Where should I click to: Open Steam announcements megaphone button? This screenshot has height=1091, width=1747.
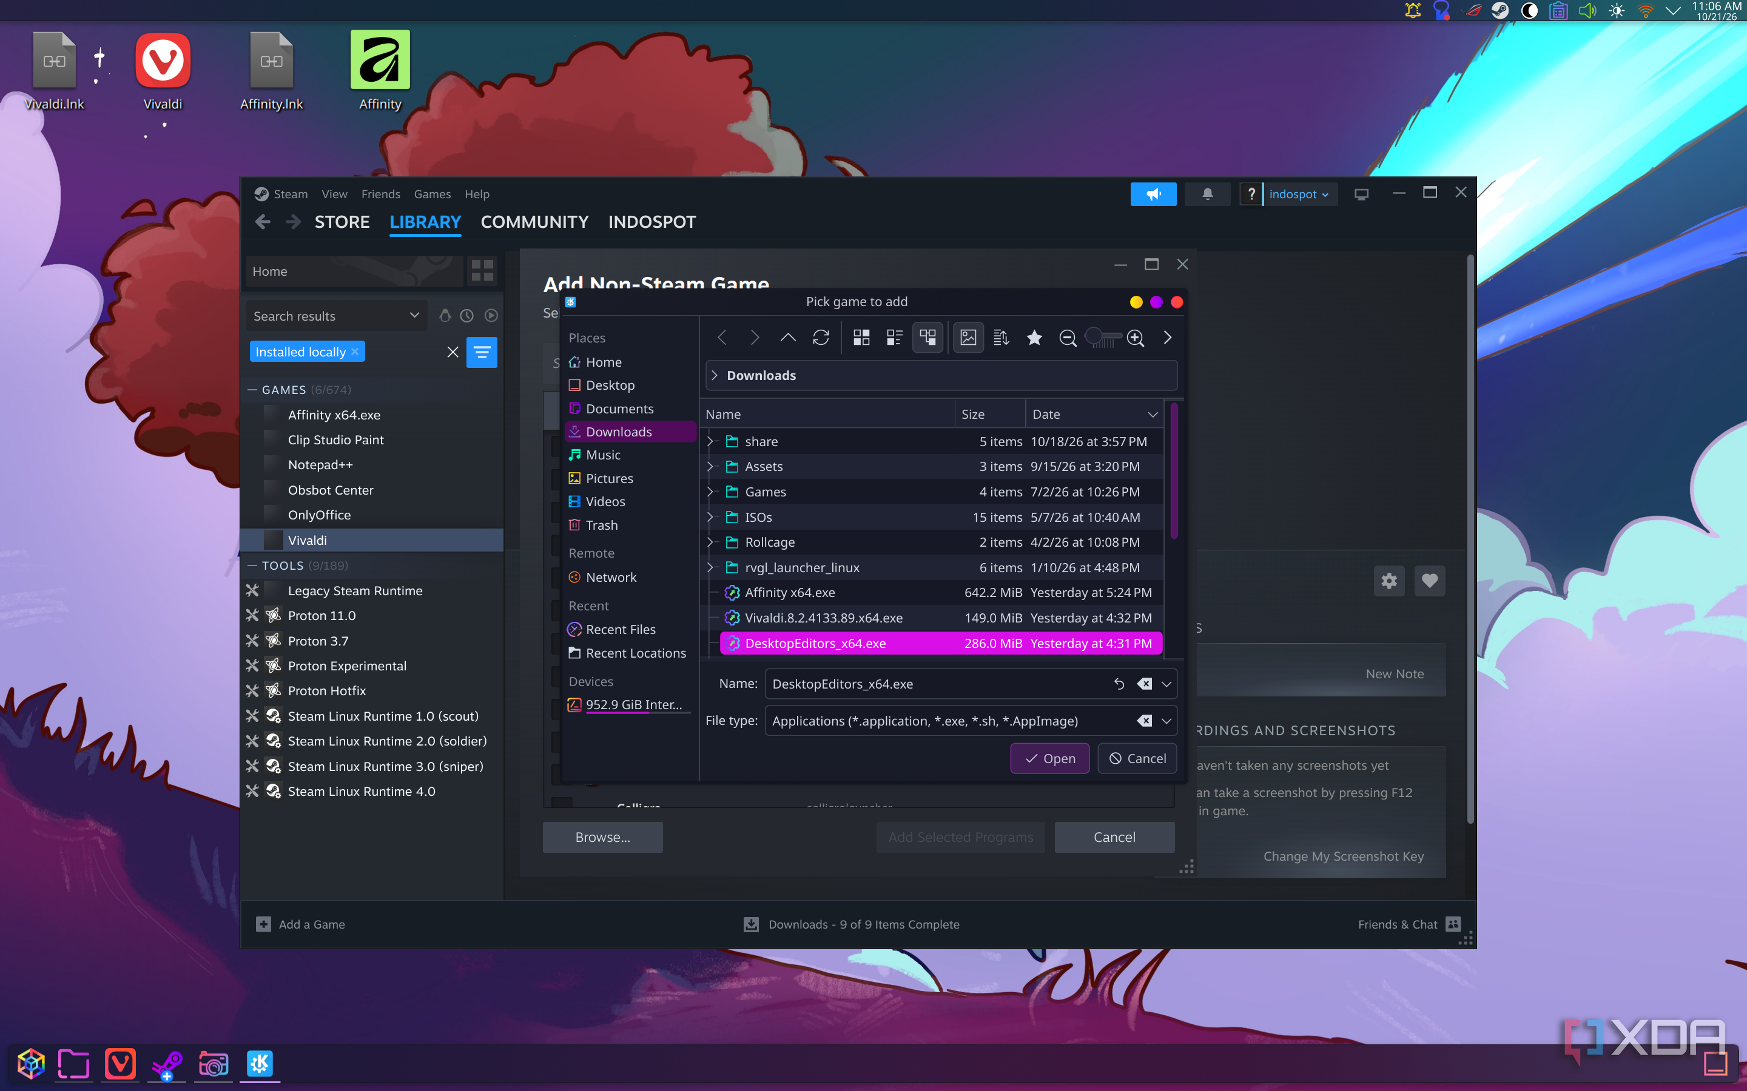pos(1153,194)
